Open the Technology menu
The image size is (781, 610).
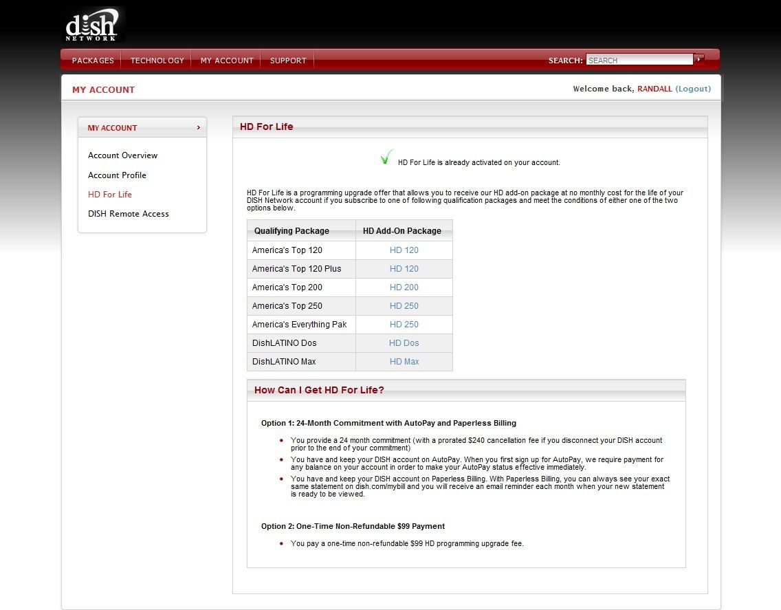(157, 61)
